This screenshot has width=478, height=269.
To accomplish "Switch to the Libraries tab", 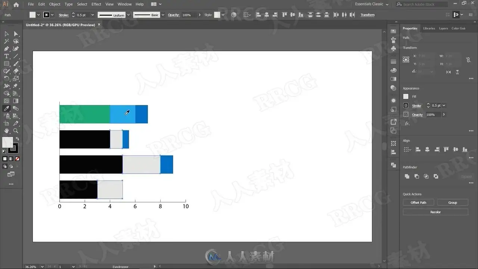I will 429,28.
